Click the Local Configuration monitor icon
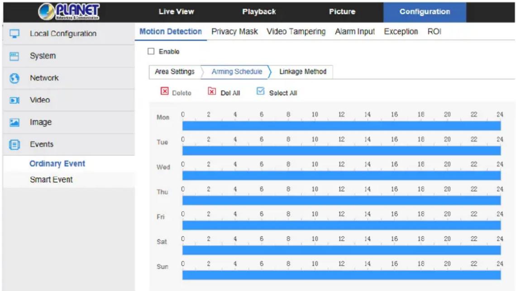The width and height of the screenshot is (516, 291). [14, 34]
